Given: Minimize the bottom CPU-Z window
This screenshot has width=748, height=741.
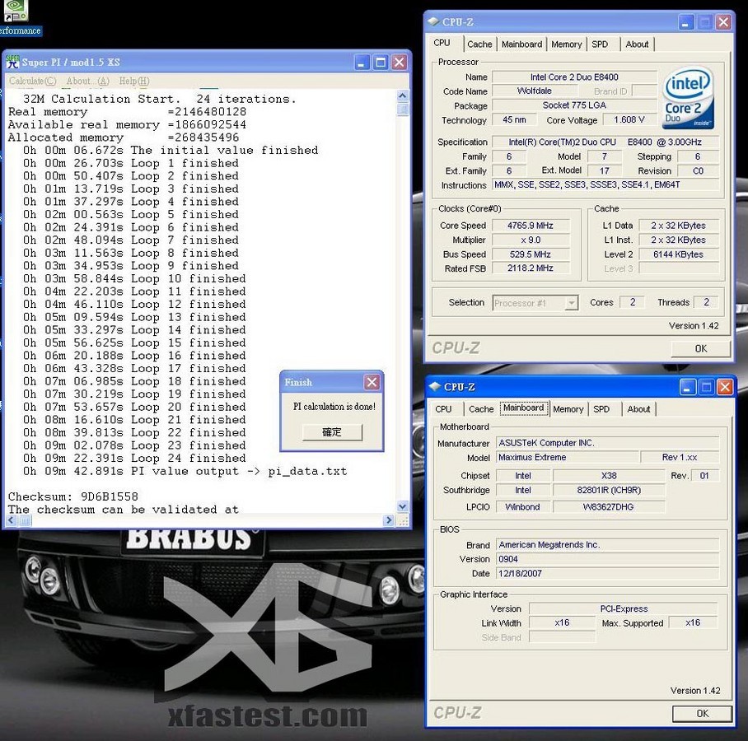Looking at the screenshot, I should tap(687, 387).
